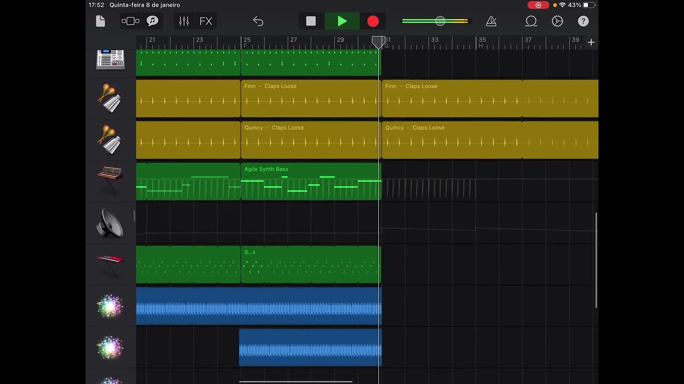Select the green drum machine region at bar 25
The width and height of the screenshot is (684, 384).
[310, 63]
